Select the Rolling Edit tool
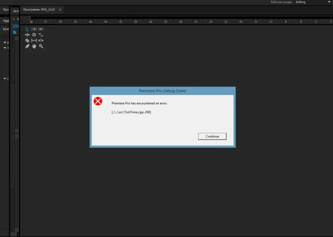The height and width of the screenshot is (237, 333). [34, 35]
